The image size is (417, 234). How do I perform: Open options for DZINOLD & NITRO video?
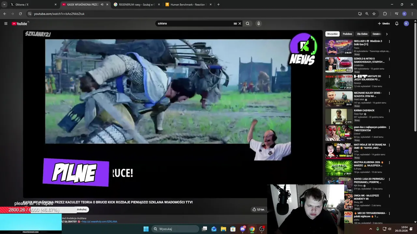(x=389, y=59)
